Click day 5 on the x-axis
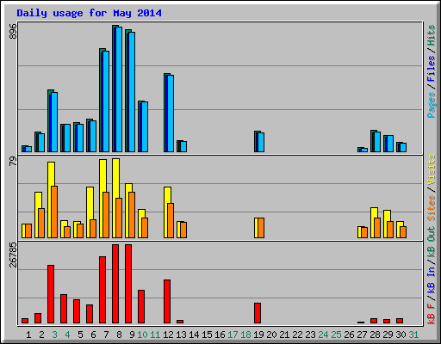The width and height of the screenshot is (441, 344). tap(80, 335)
